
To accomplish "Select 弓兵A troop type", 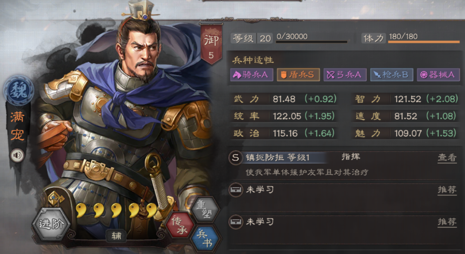I will click(345, 75).
